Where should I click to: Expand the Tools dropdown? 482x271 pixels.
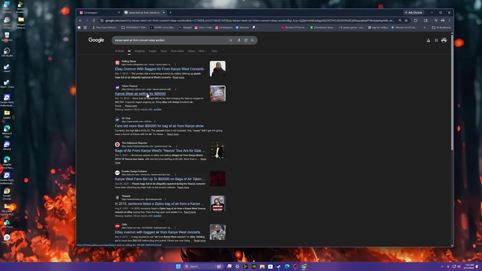(x=215, y=51)
